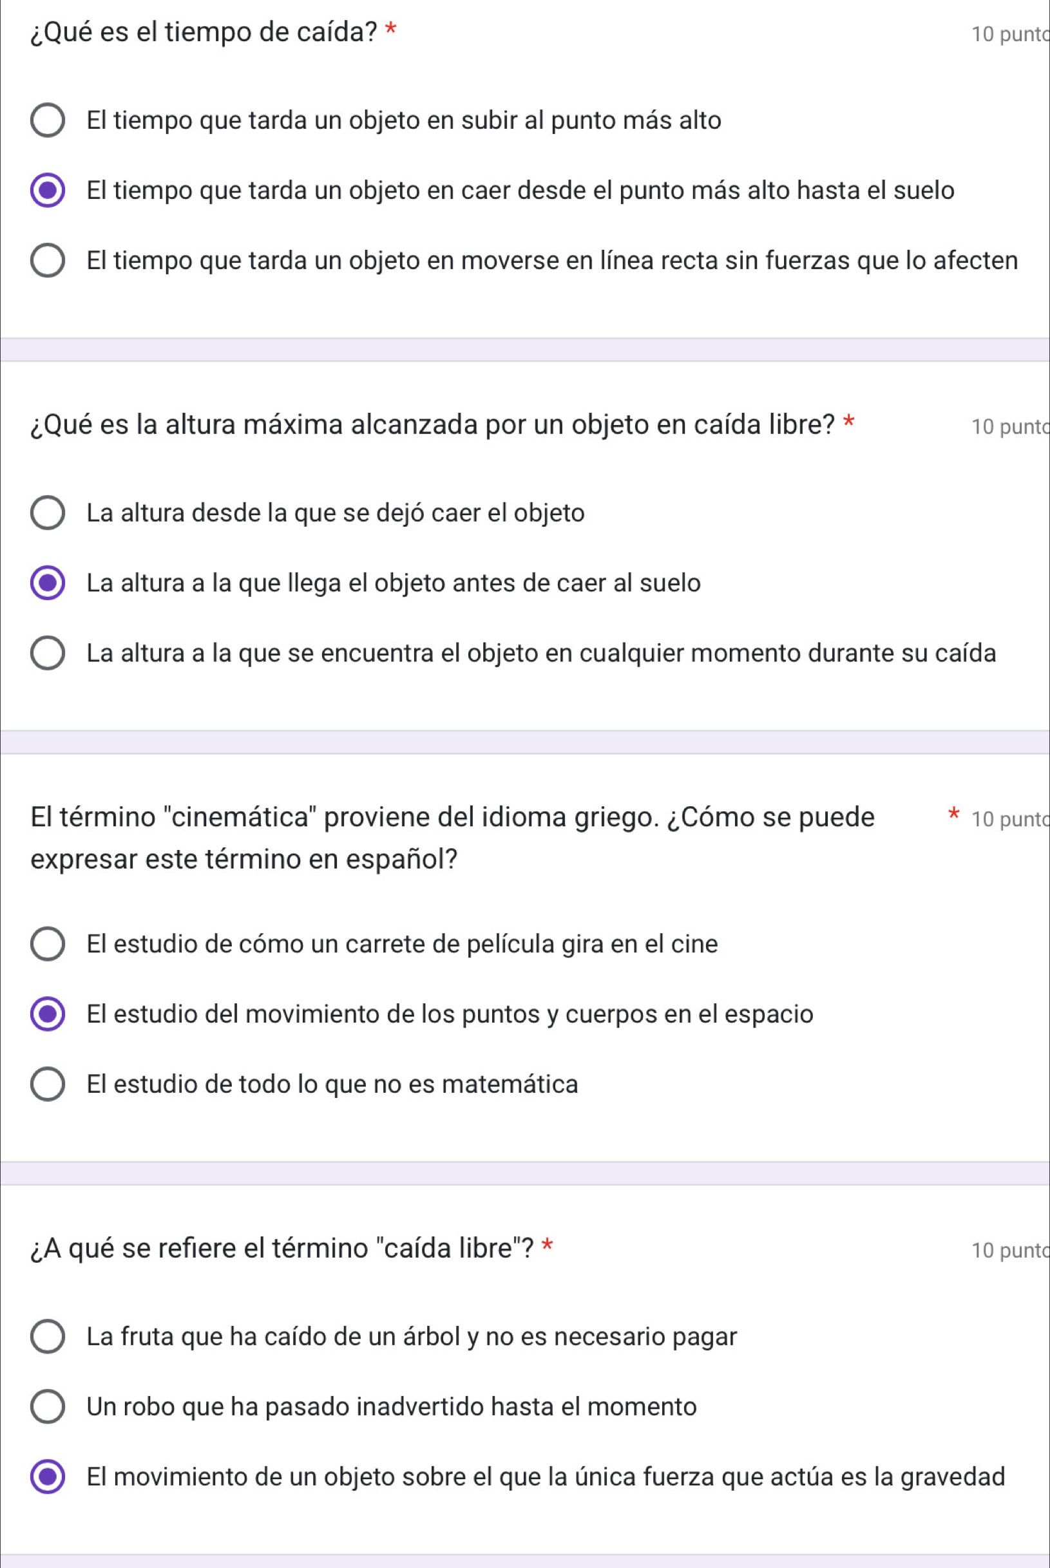
Task: Select 'La altura desde la que se dejó caer el objeto'
Action: [48, 512]
